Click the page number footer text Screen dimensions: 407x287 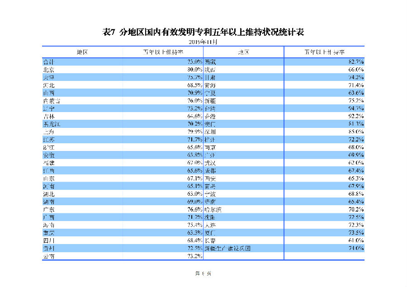pos(203,273)
